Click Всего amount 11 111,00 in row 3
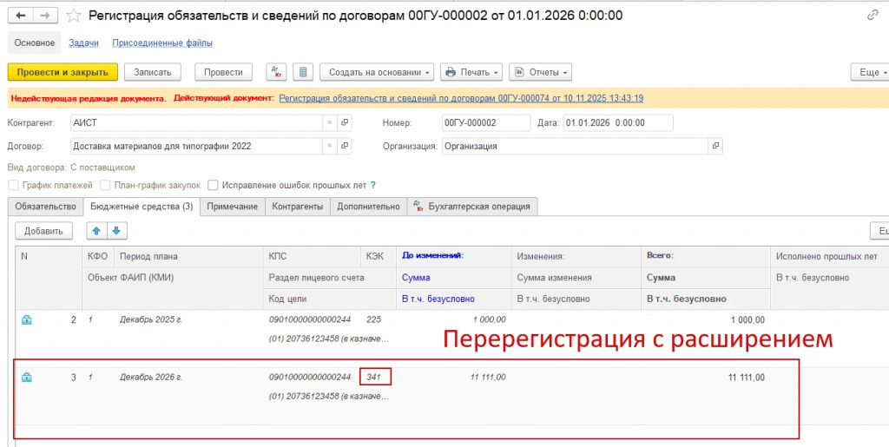 [x=746, y=377]
